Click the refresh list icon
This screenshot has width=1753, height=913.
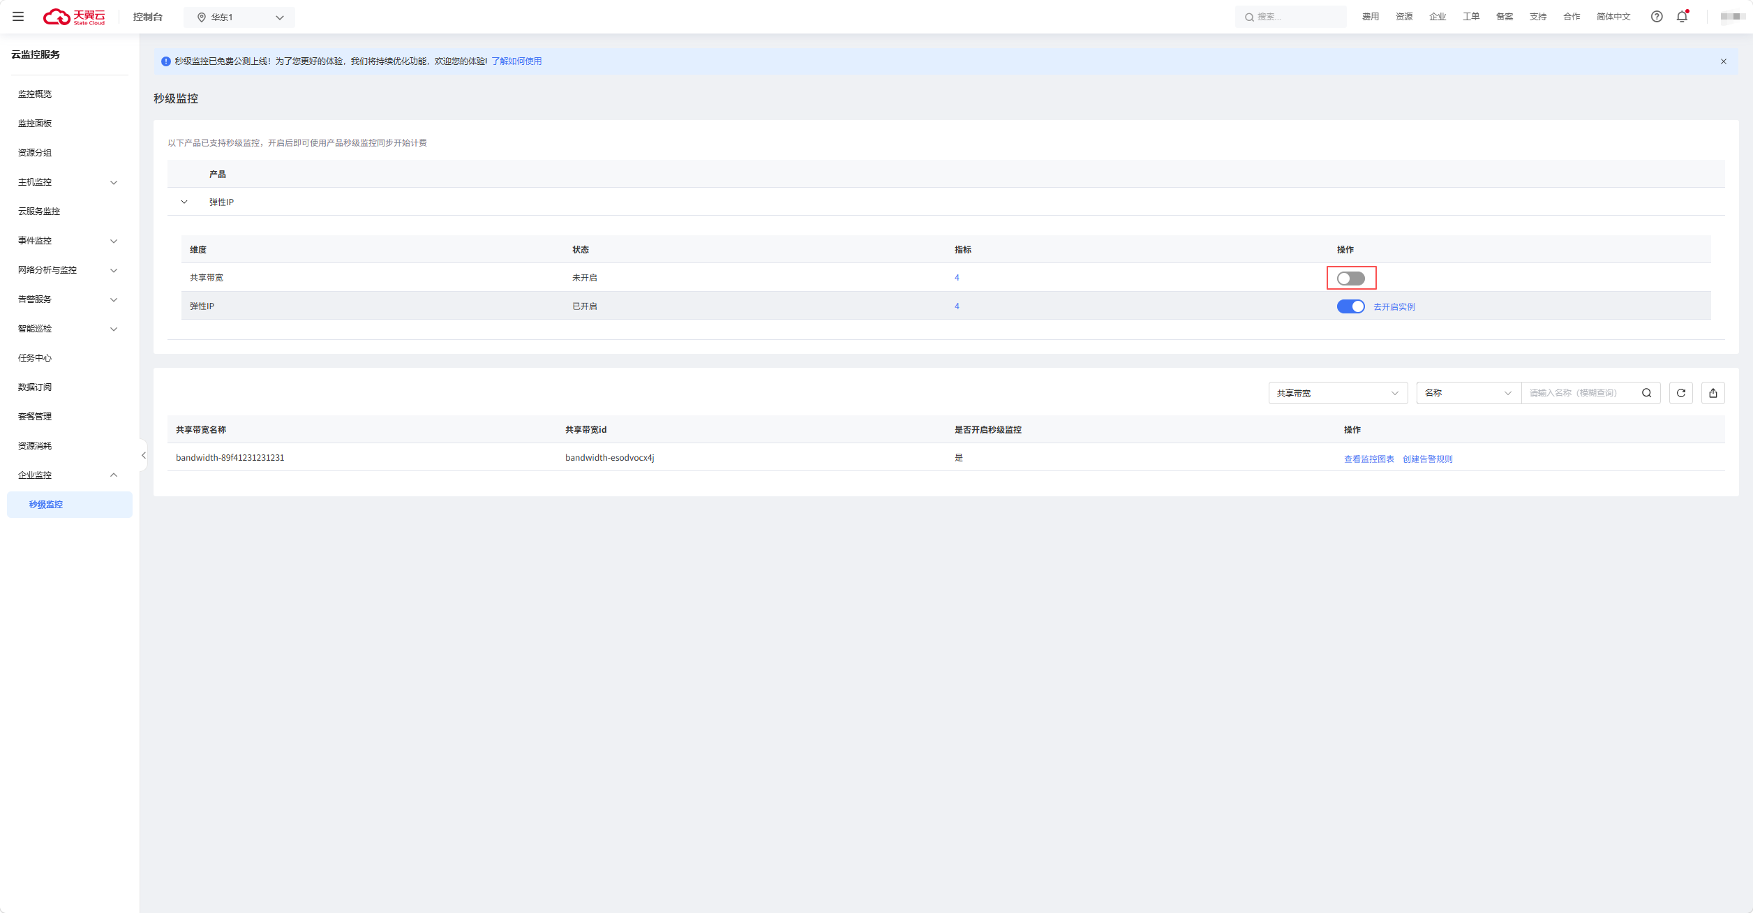pos(1680,393)
